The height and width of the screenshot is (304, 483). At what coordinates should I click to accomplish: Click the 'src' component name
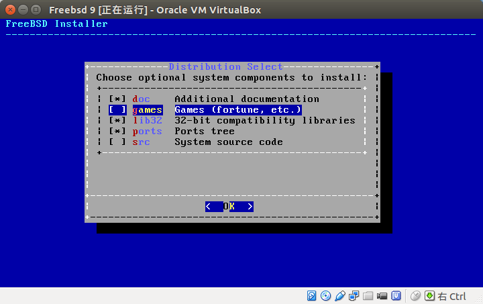point(141,142)
